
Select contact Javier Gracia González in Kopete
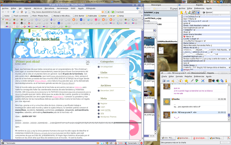click(193, 34)
